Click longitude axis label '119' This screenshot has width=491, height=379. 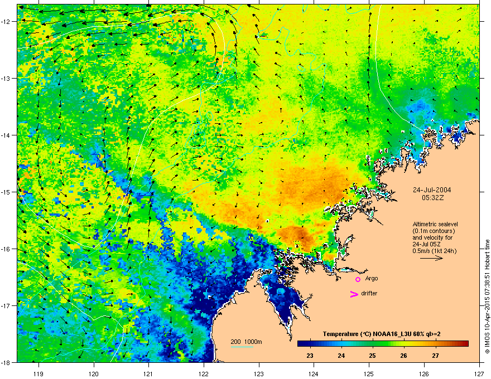(x=38, y=373)
